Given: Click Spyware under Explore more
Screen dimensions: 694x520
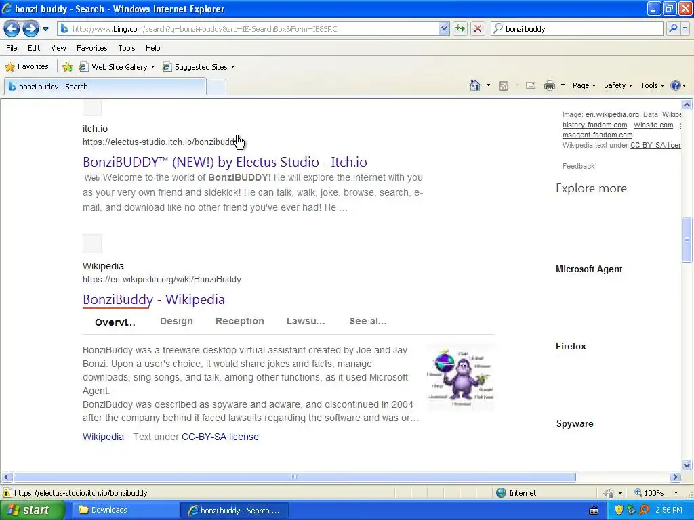Looking at the screenshot, I should tap(575, 424).
